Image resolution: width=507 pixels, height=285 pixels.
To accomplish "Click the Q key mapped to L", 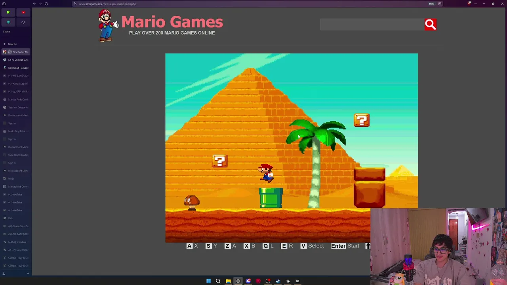I will 265,246.
